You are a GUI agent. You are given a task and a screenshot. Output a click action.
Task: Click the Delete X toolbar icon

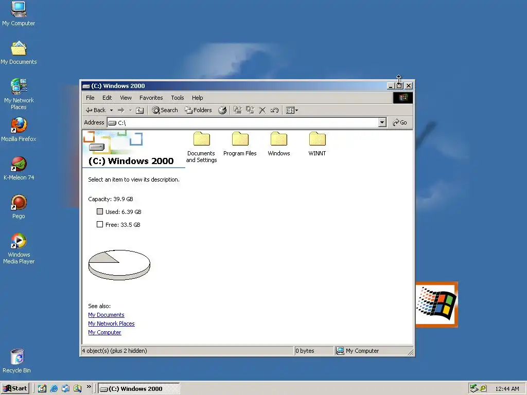click(262, 110)
